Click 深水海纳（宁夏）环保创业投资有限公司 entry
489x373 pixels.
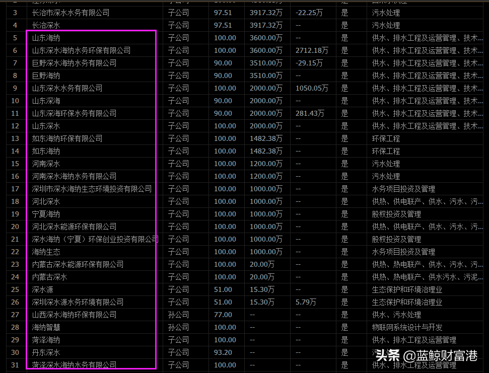[95, 239]
